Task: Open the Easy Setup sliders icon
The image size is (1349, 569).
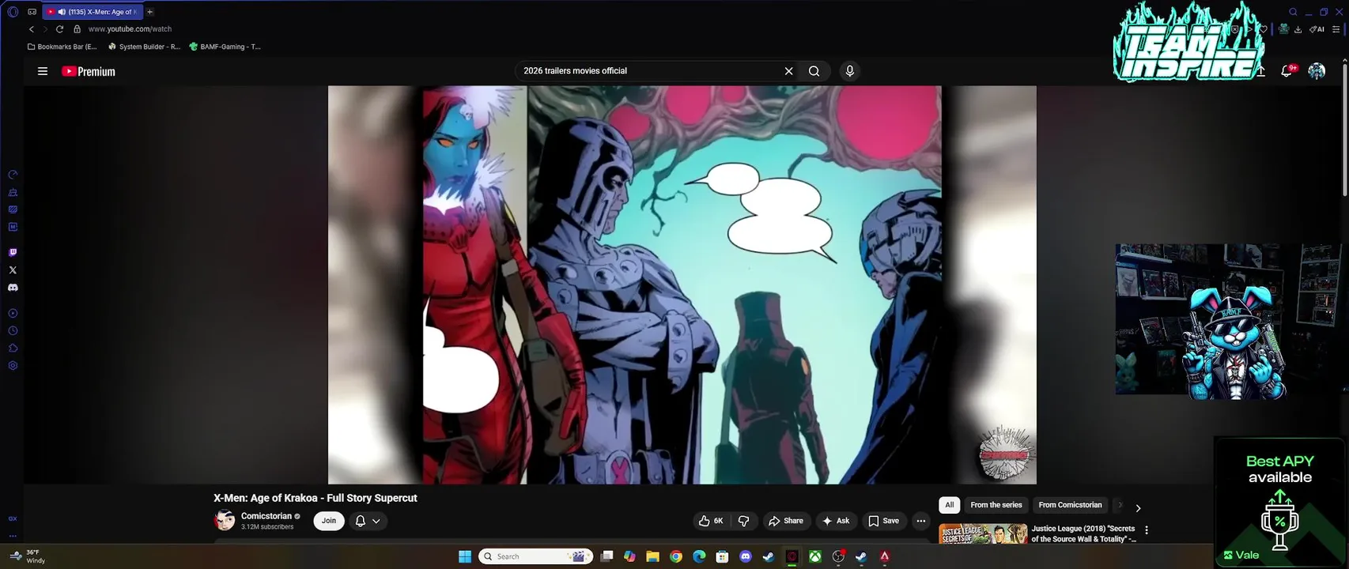Action: pos(1337,29)
